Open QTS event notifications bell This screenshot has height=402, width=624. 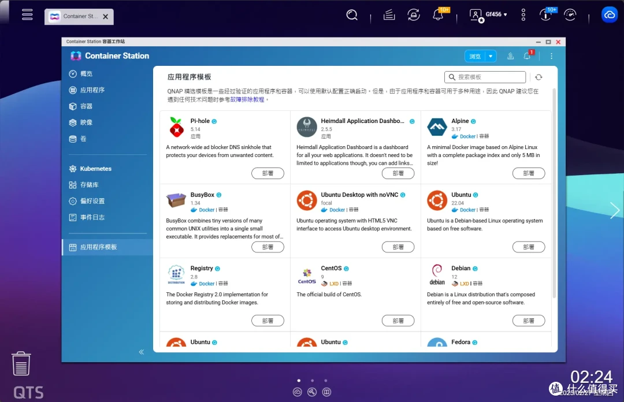click(x=438, y=15)
